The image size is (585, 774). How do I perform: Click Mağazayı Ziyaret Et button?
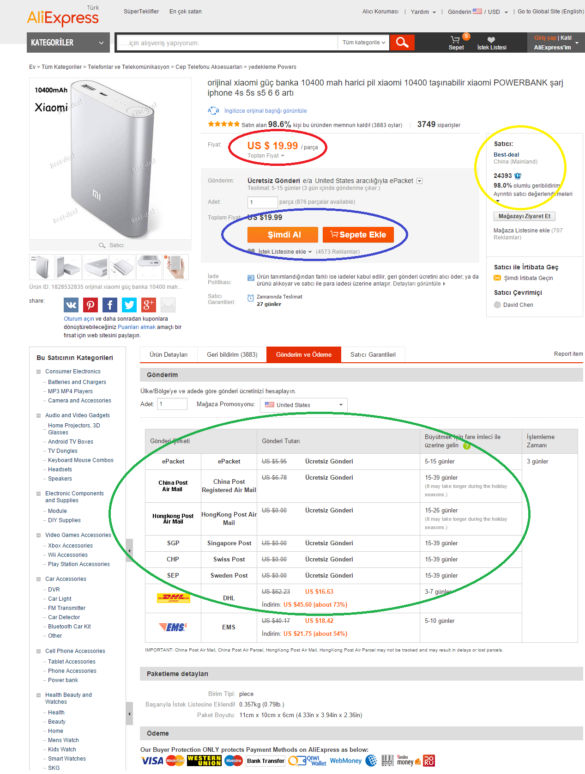(525, 216)
